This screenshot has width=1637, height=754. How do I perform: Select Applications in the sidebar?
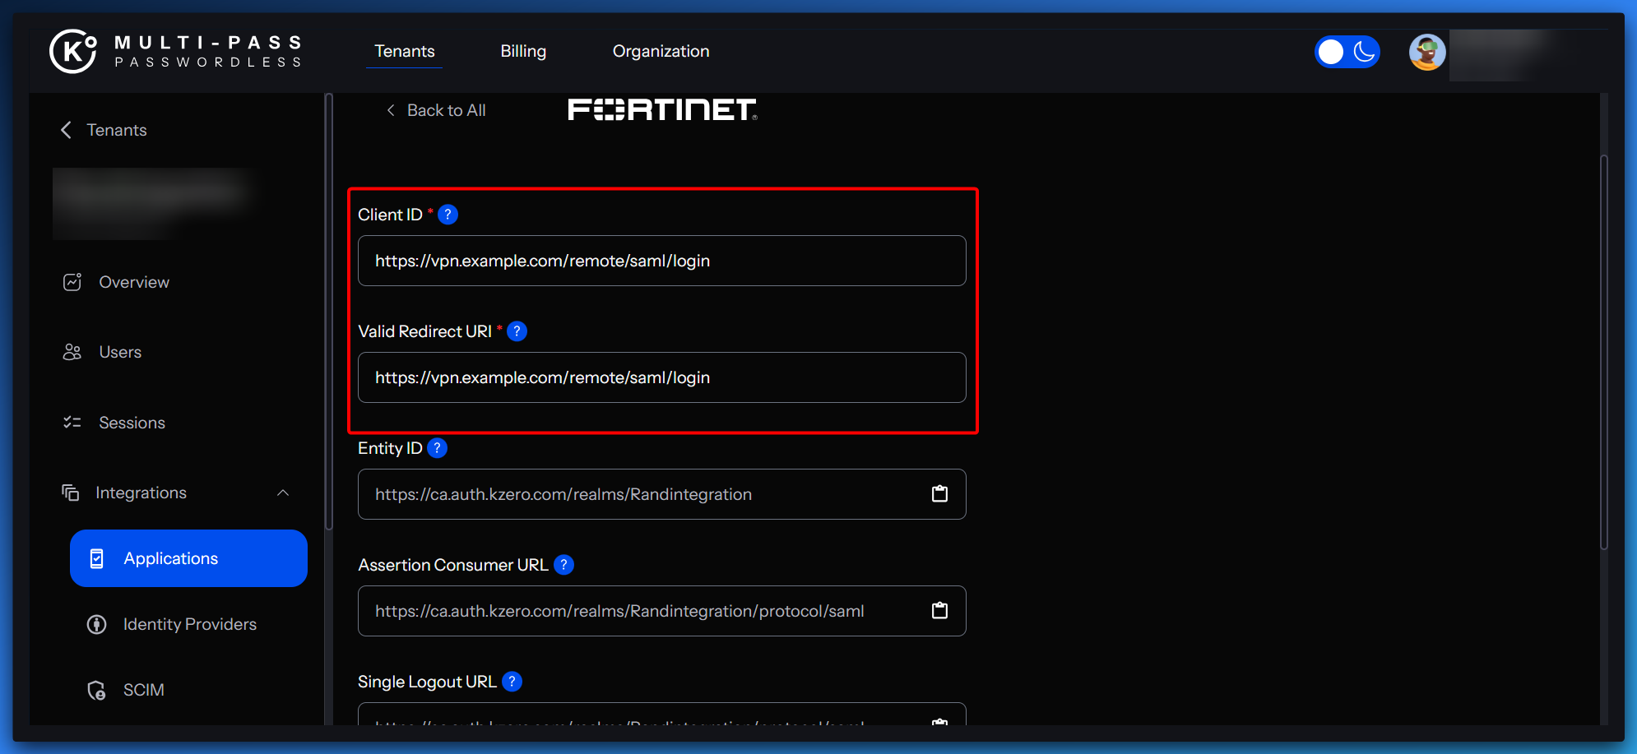coord(188,558)
